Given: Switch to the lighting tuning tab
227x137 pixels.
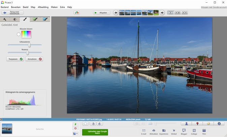Looking at the screenshot, I should (x=15, y=20).
